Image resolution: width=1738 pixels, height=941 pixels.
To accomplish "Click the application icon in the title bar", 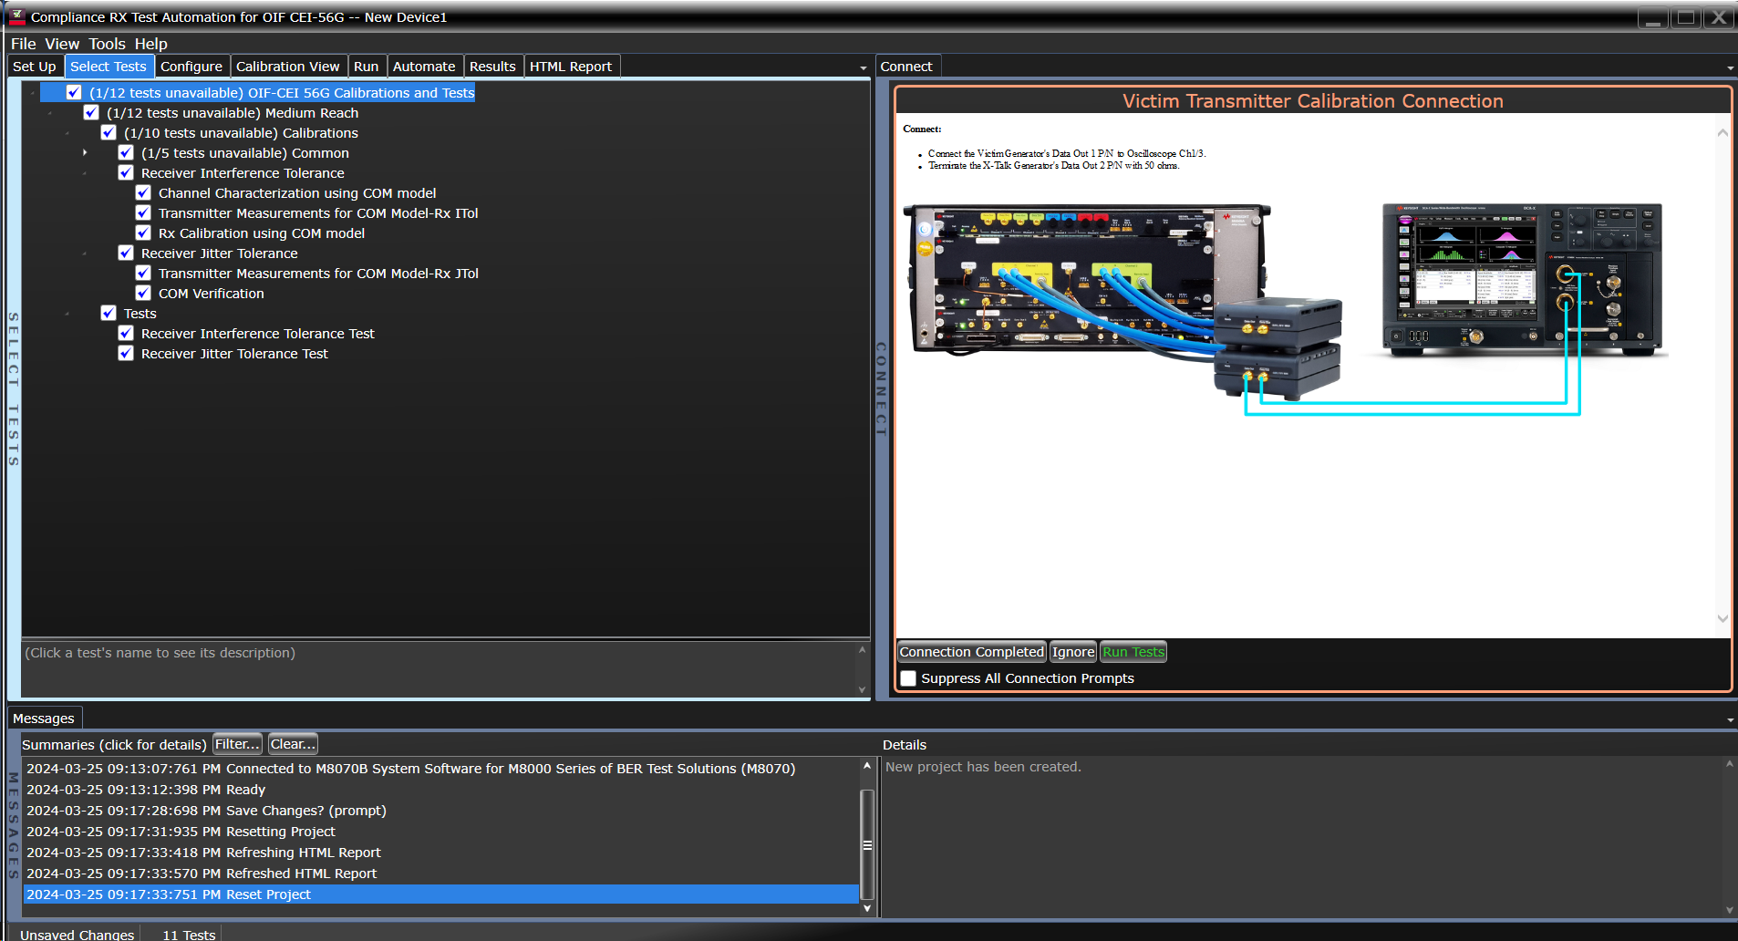I will pos(17,16).
